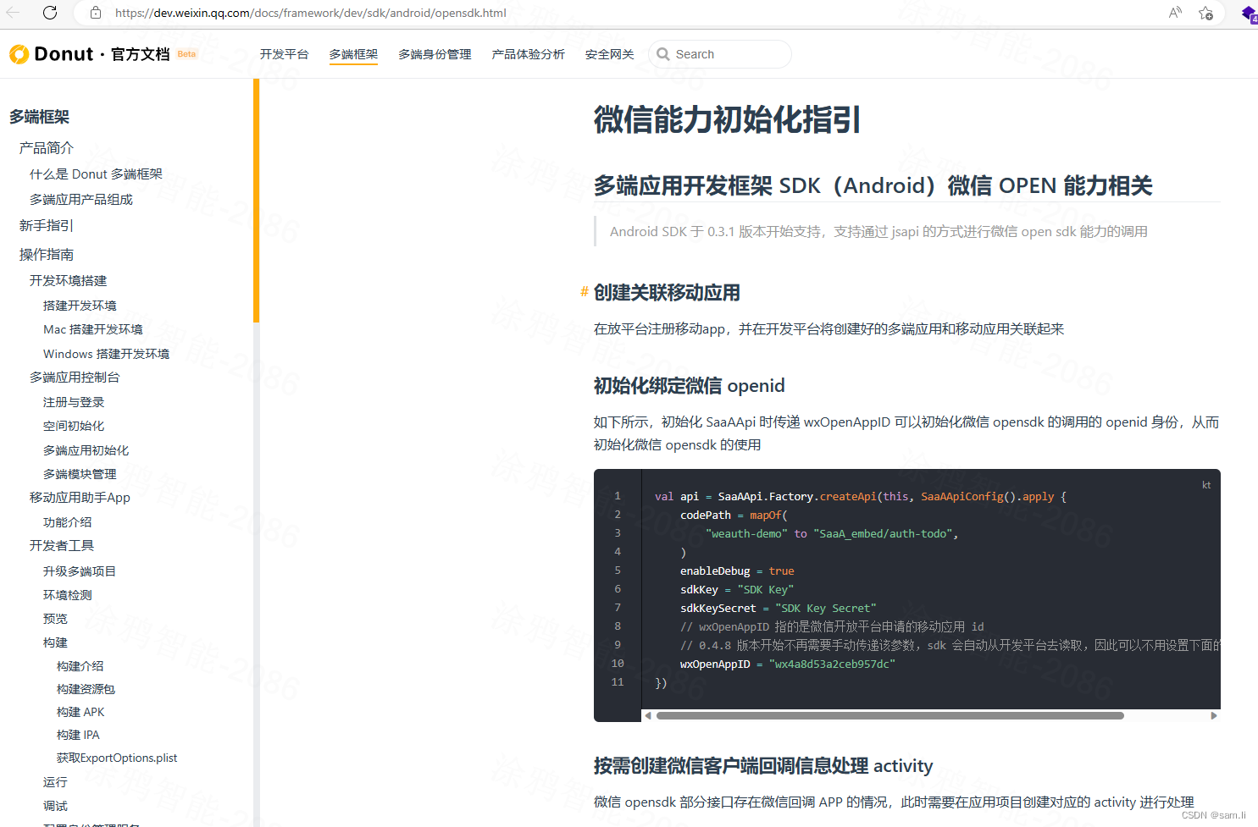Open 预览 sidebar item
Image resolution: width=1258 pixels, height=827 pixels.
coord(55,619)
